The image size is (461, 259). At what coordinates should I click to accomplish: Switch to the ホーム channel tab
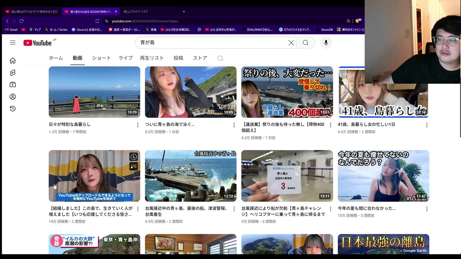(56, 58)
